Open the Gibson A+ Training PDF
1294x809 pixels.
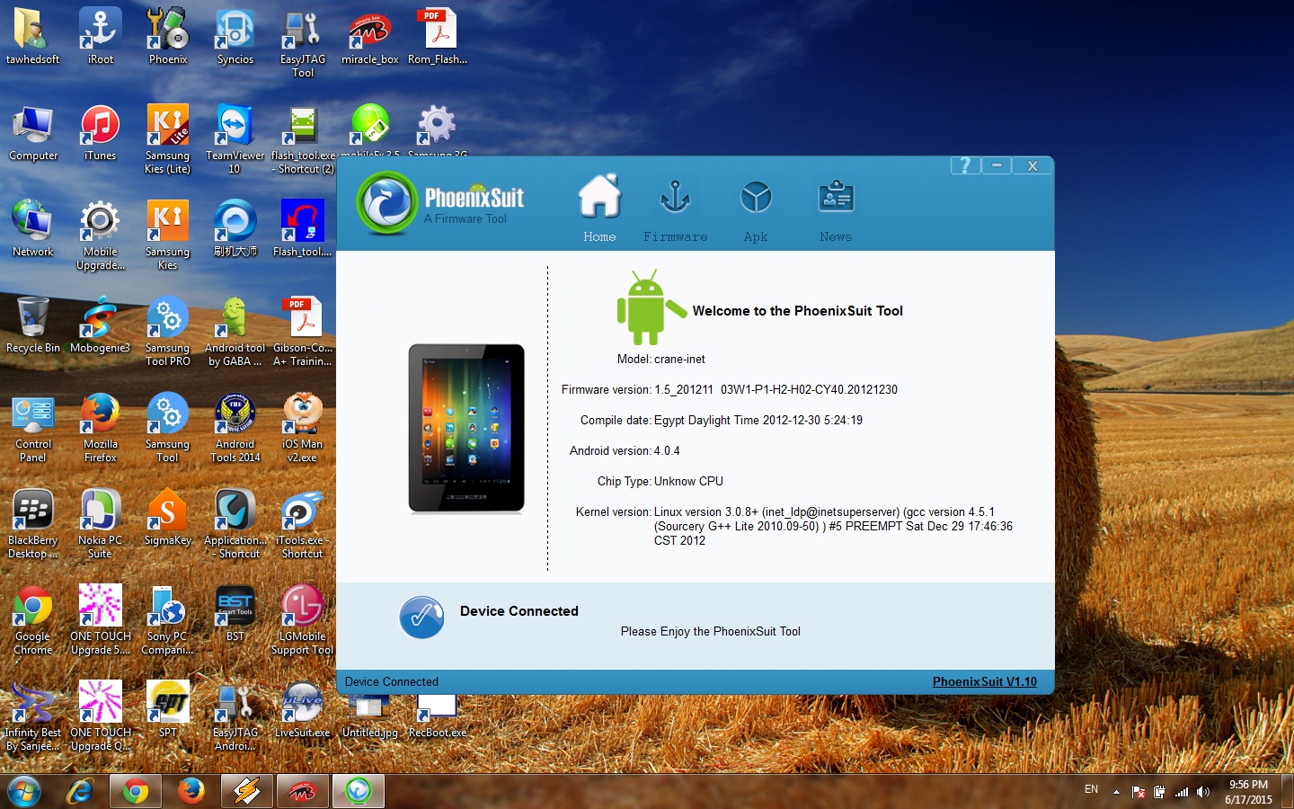click(x=303, y=332)
